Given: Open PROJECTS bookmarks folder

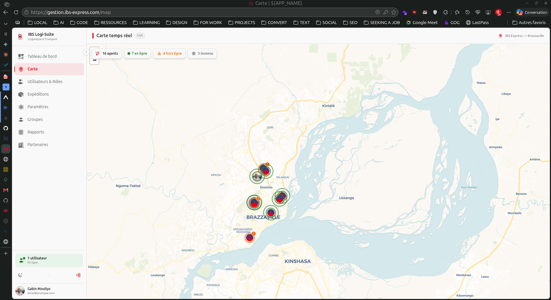Looking at the screenshot, I should pos(242,23).
